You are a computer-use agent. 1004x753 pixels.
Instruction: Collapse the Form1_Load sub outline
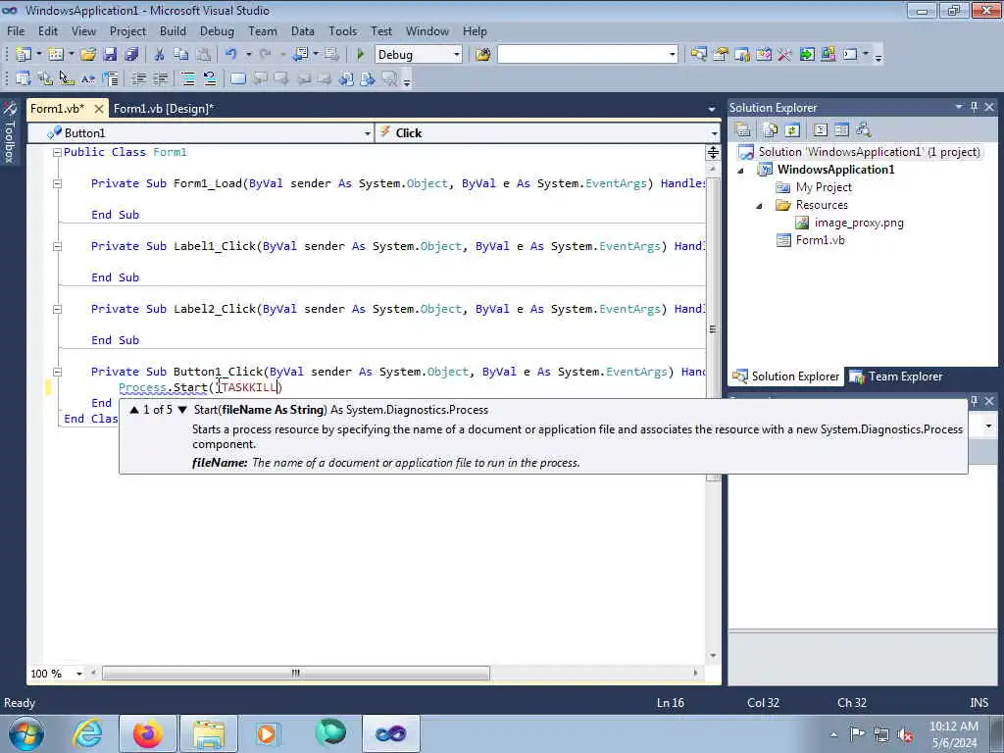[x=57, y=183]
